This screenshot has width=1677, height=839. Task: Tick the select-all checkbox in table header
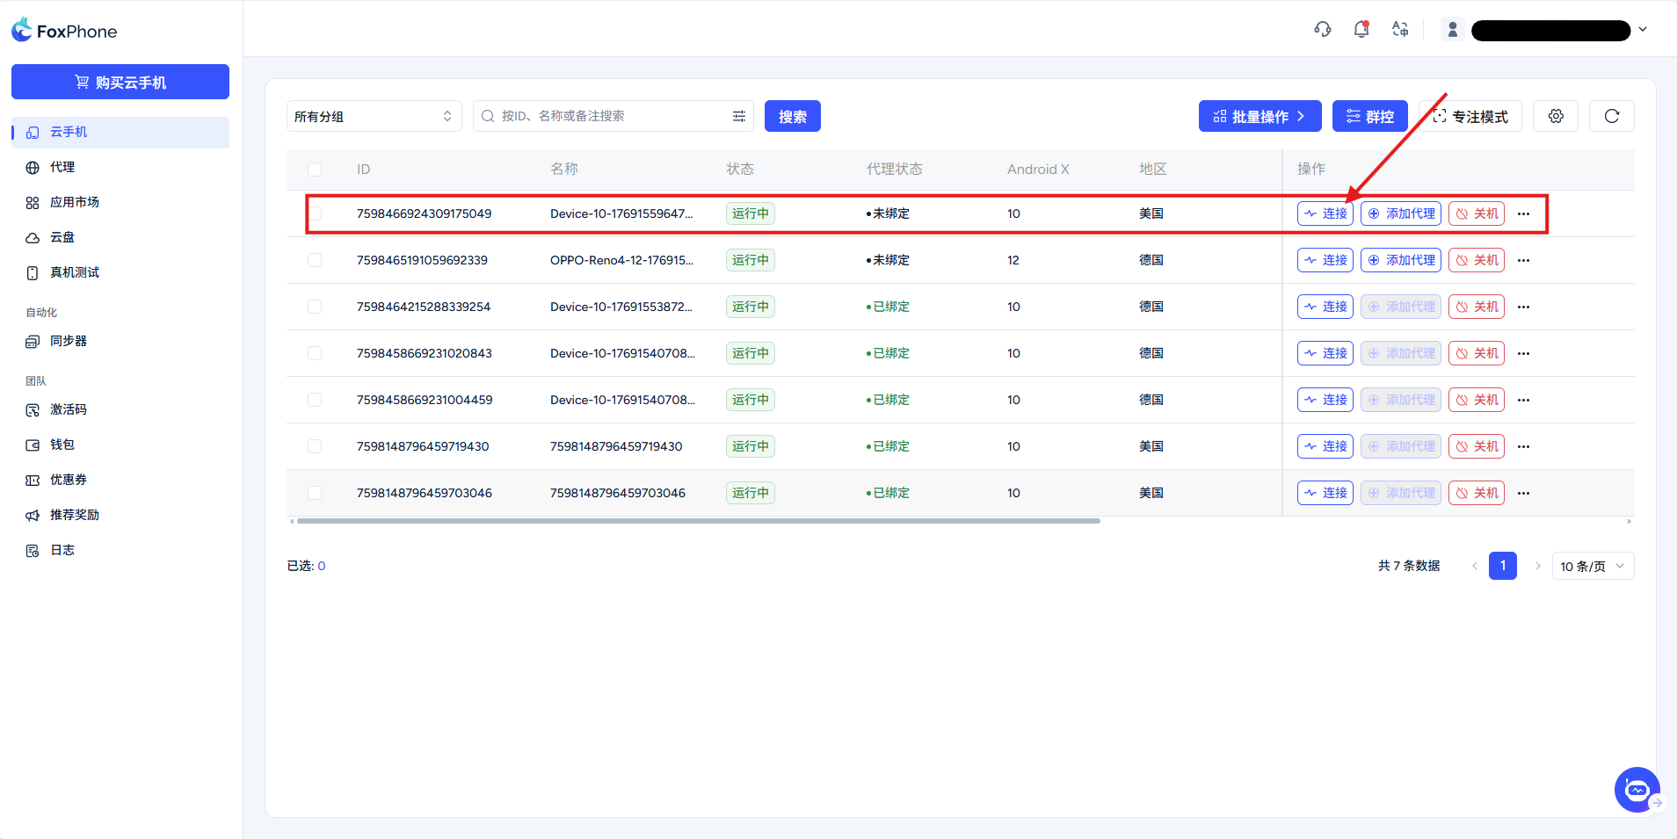pyautogui.click(x=315, y=170)
